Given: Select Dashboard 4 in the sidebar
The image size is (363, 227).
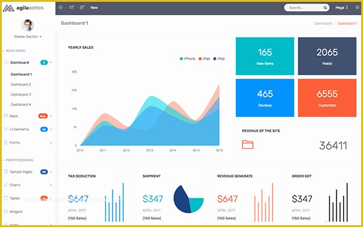Looking at the screenshot, I should (x=21, y=105).
